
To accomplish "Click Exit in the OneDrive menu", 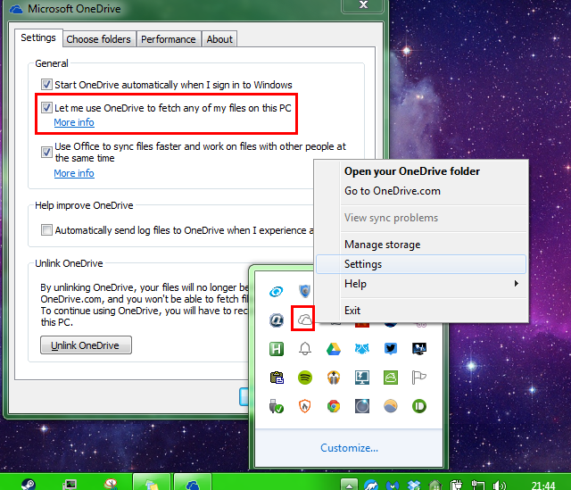I will pos(352,311).
